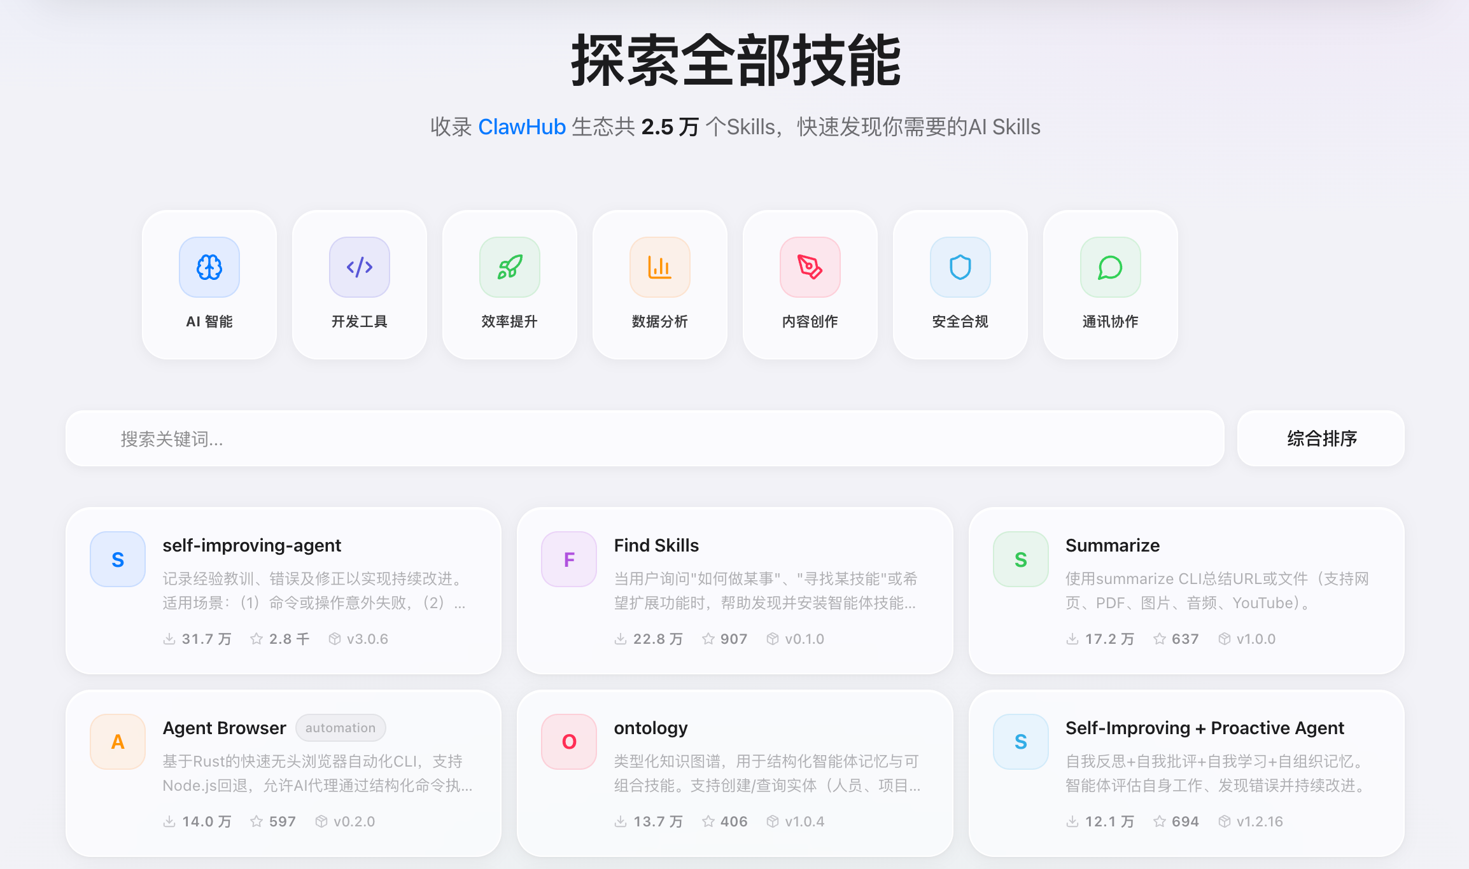
Task: Open the 安全合规 shield category
Action: (x=960, y=267)
